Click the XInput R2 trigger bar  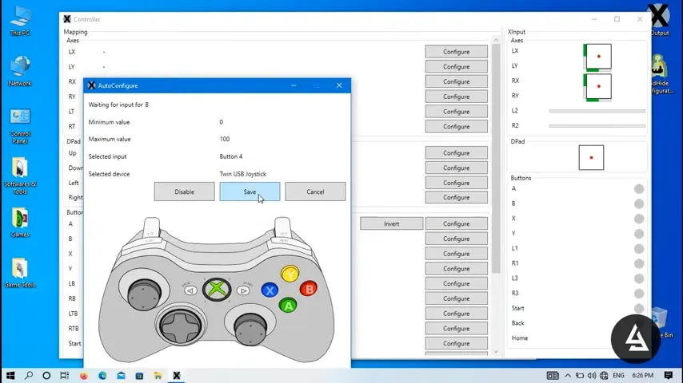(597, 126)
